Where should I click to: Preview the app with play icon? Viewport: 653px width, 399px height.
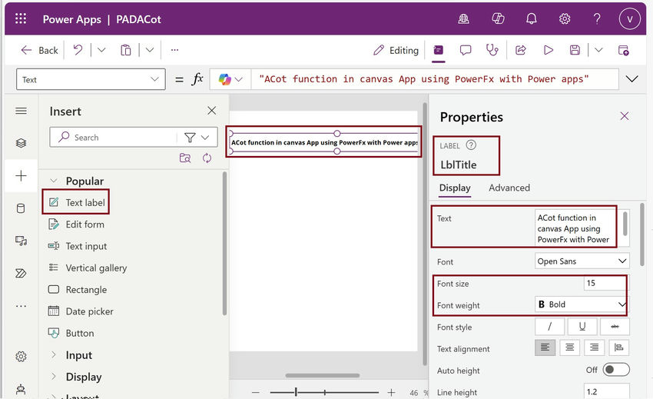point(549,50)
